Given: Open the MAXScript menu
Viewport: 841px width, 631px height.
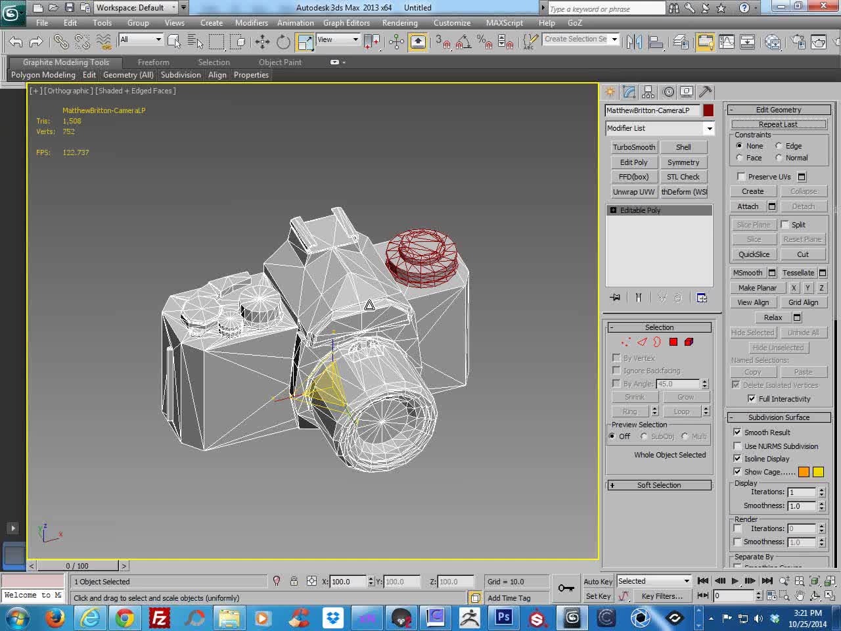Looking at the screenshot, I should 505,22.
